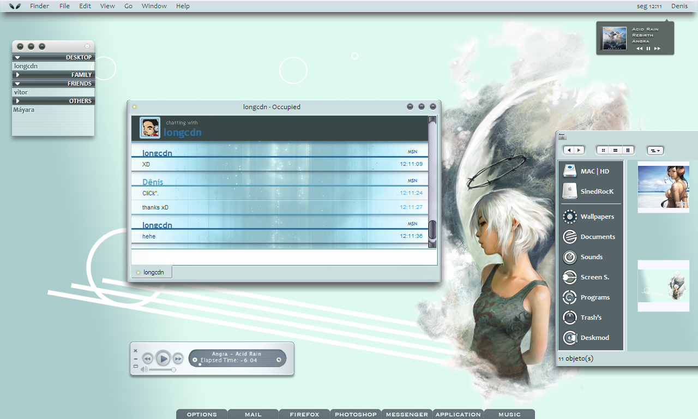The height and width of the screenshot is (419, 698).
Task: Open the action dropdown in file browser toolbar
Action: pyautogui.click(x=655, y=150)
